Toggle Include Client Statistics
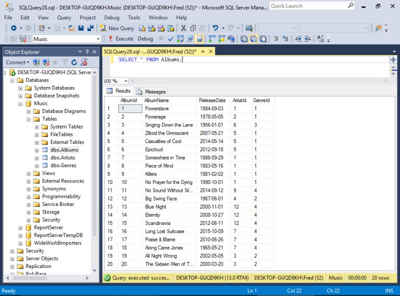This screenshot has height=296, width=400. click(x=231, y=39)
